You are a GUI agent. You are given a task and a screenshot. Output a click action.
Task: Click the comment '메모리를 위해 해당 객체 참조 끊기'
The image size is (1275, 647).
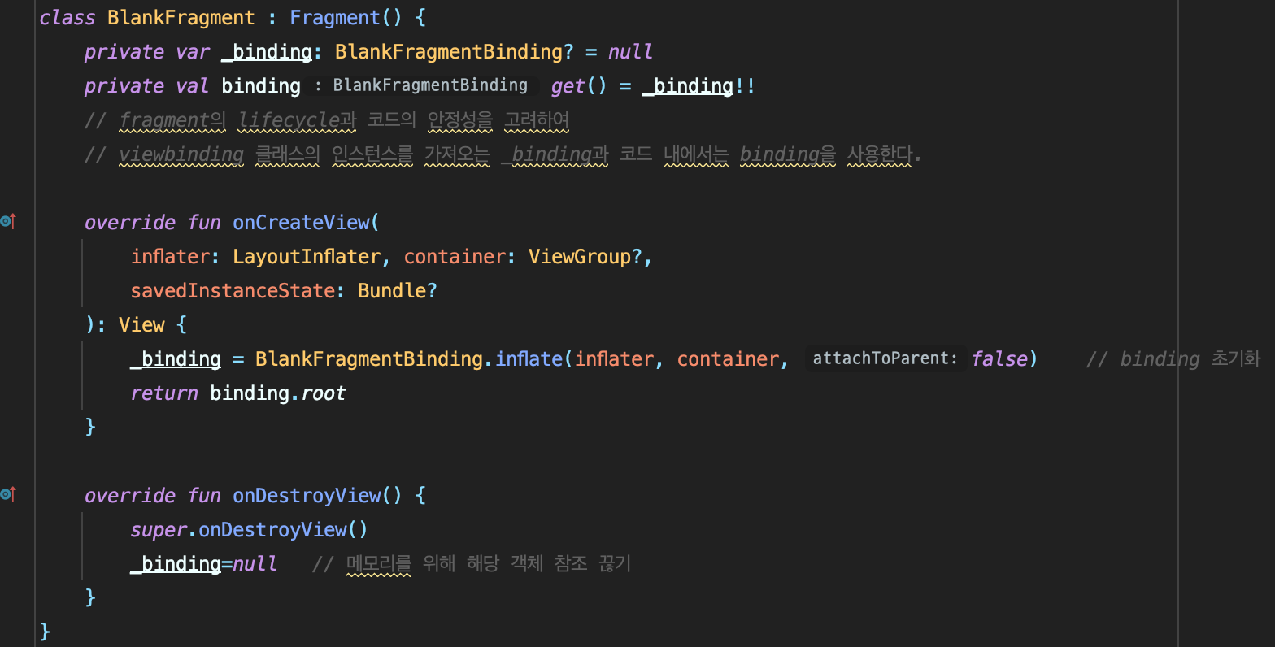click(x=489, y=564)
